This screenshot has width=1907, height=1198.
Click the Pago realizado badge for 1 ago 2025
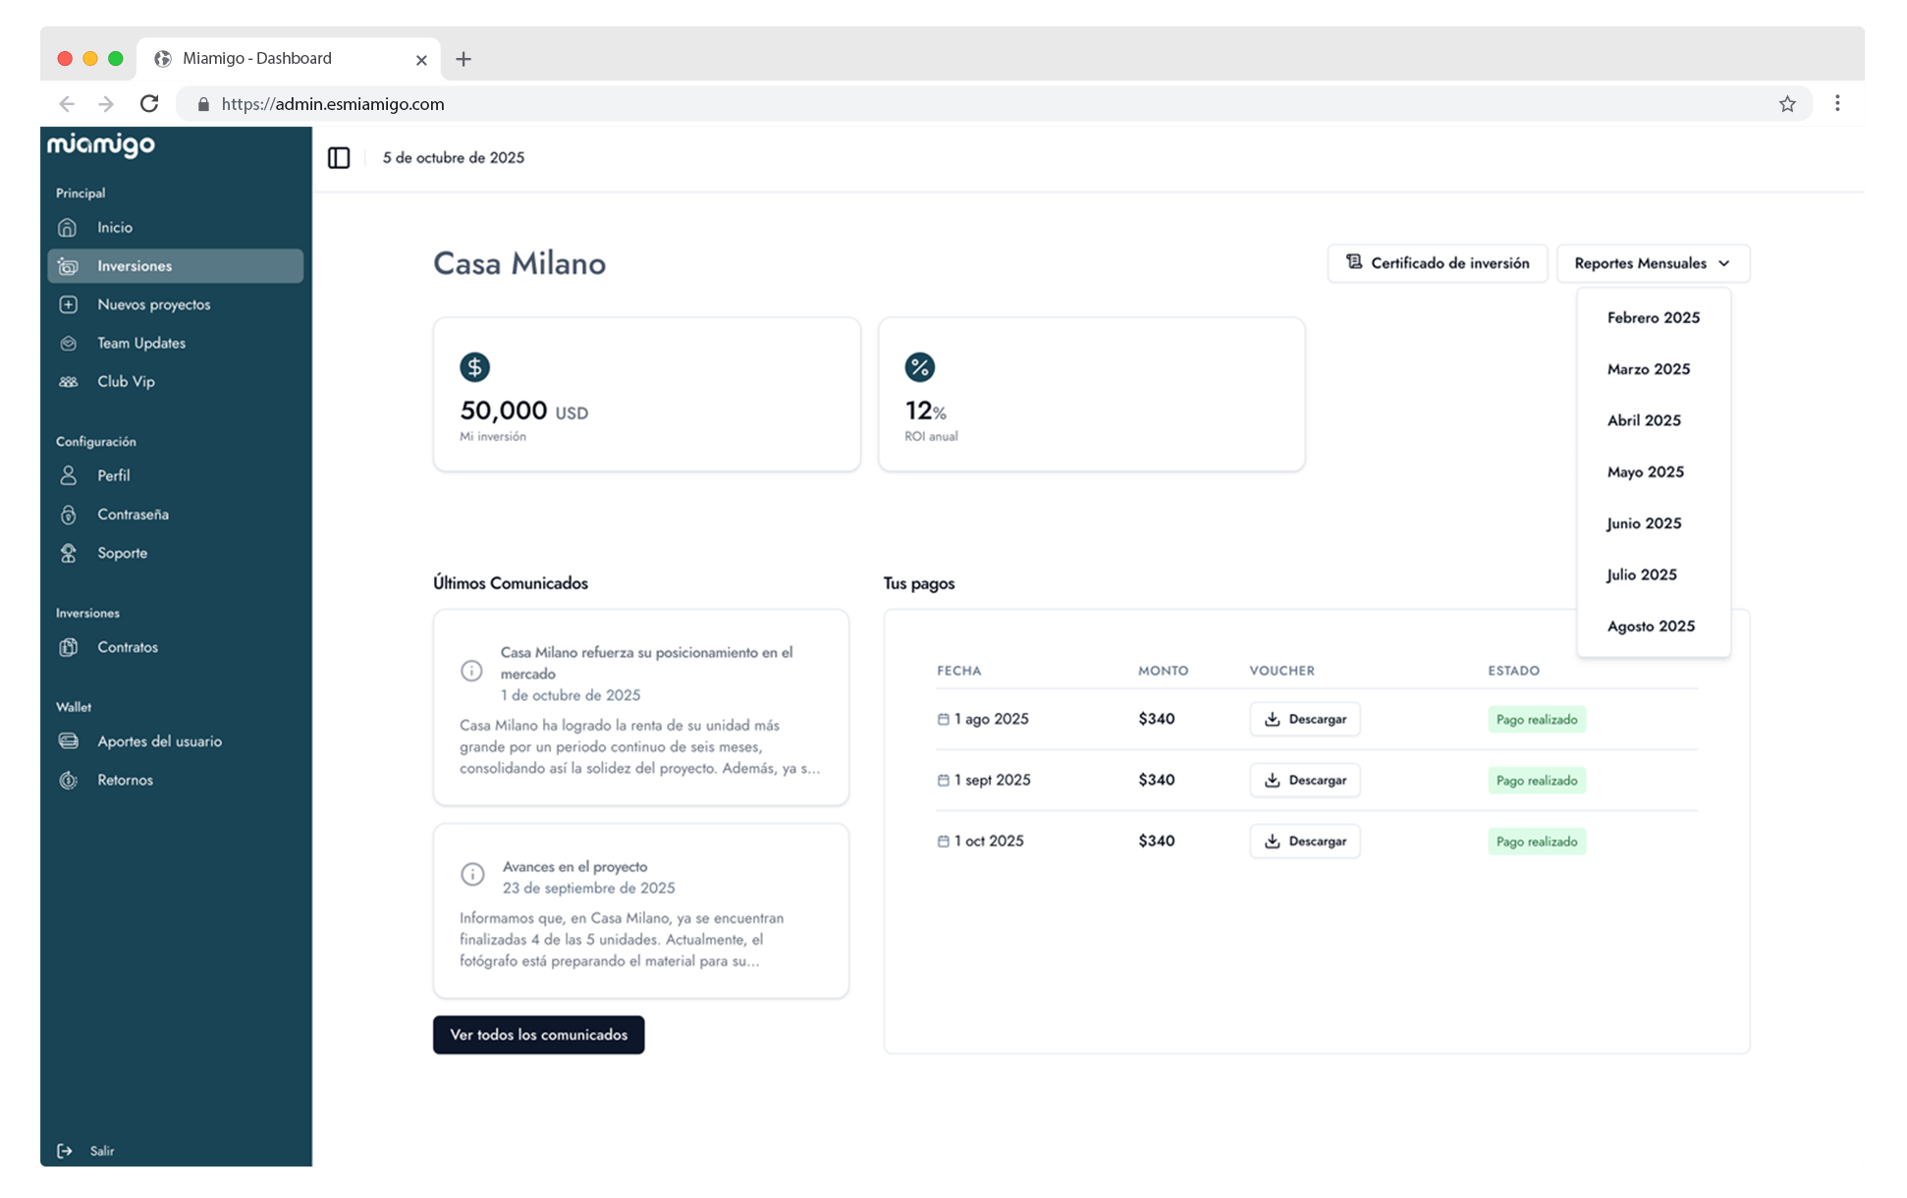click(x=1536, y=719)
